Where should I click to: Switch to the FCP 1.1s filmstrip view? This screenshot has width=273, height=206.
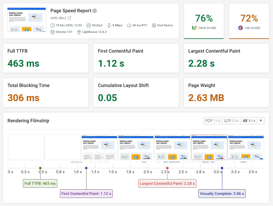[x=212, y=121]
